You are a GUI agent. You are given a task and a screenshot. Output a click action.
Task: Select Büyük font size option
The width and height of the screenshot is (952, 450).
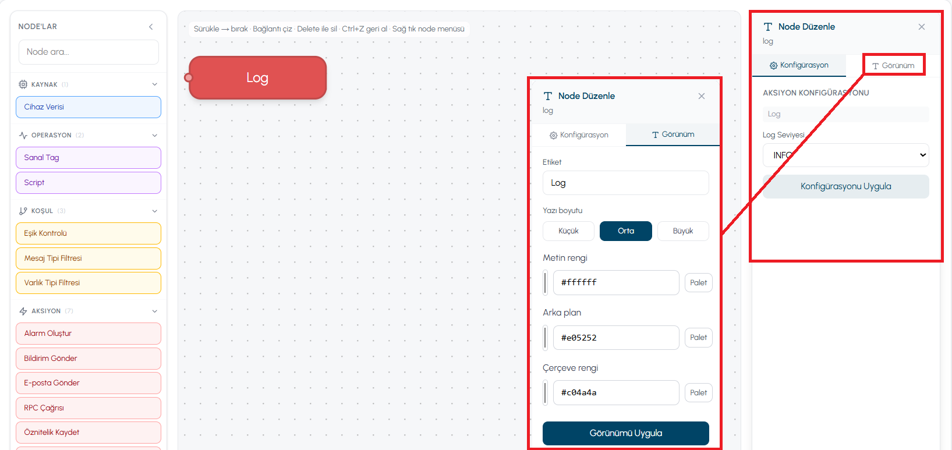coord(683,231)
